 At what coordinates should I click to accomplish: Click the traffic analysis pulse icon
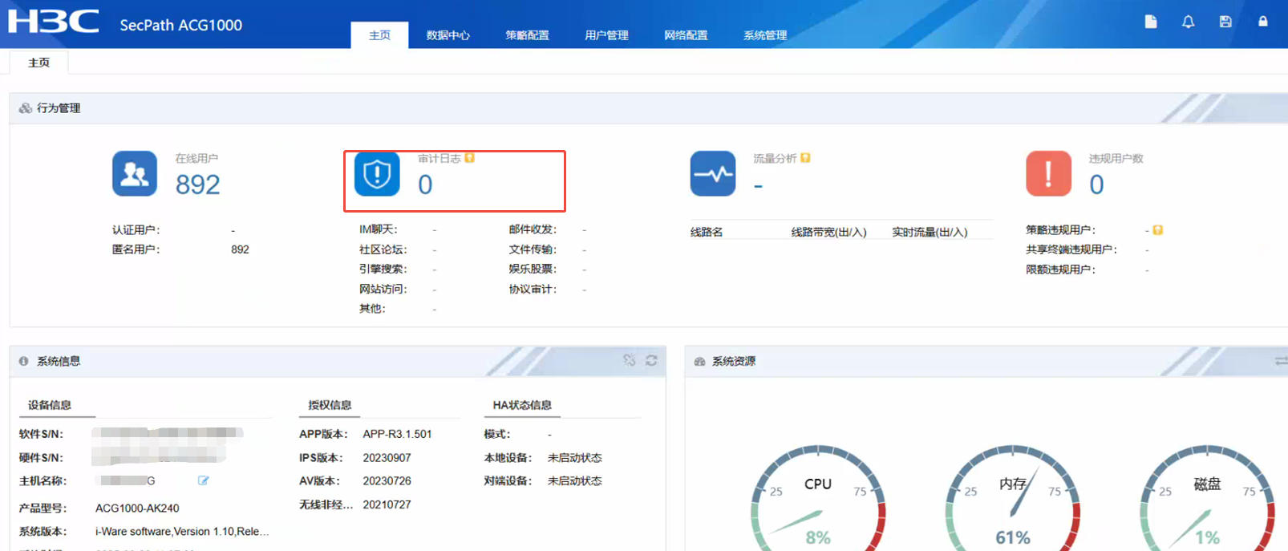[x=712, y=173]
